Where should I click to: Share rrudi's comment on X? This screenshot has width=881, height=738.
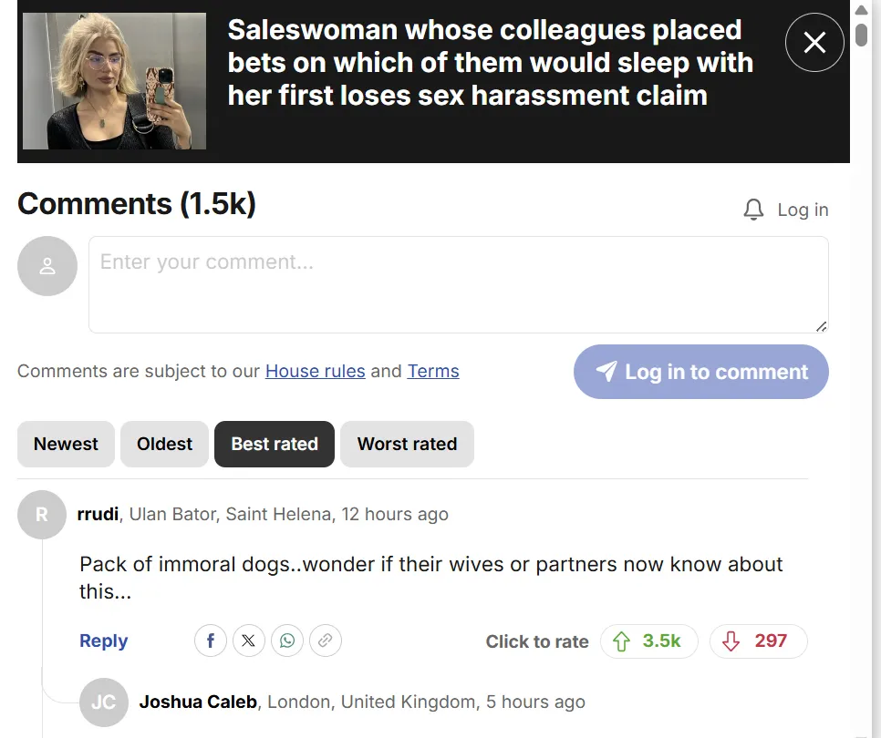[x=249, y=641]
